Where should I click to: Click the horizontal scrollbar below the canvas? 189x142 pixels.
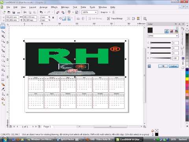click(110, 127)
